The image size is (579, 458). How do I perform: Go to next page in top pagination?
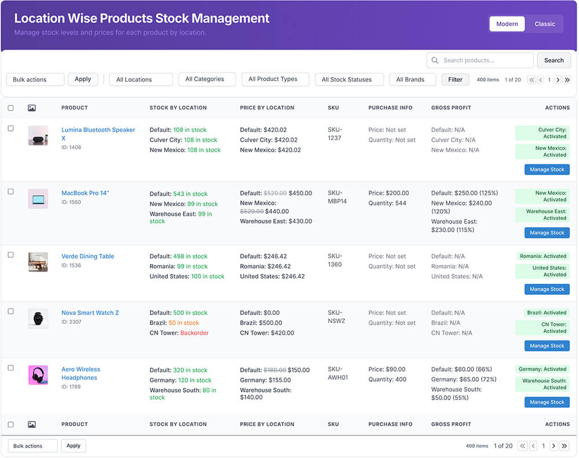558,80
